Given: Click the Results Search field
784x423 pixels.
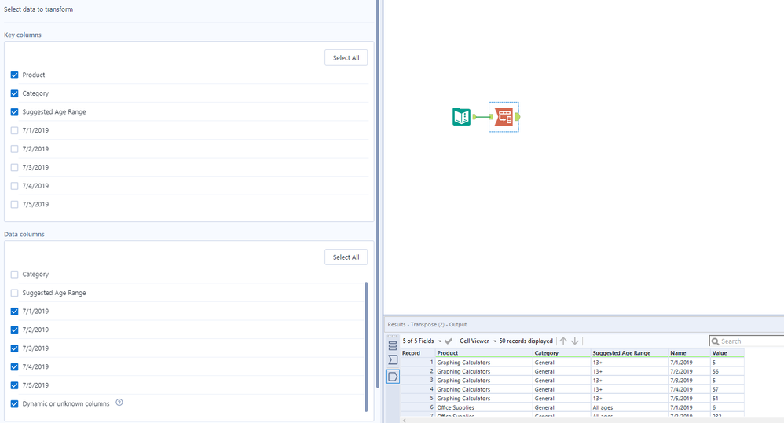Looking at the screenshot, I should click(x=748, y=341).
